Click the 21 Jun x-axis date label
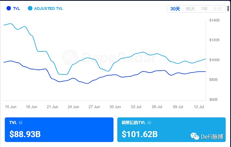Image resolution: width=231 pixels, height=147 pixels. tap(52, 107)
